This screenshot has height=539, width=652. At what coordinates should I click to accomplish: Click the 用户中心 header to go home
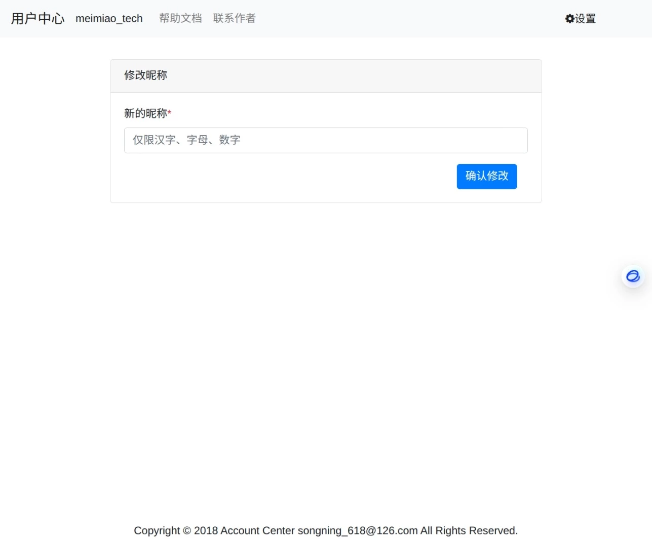coord(37,18)
